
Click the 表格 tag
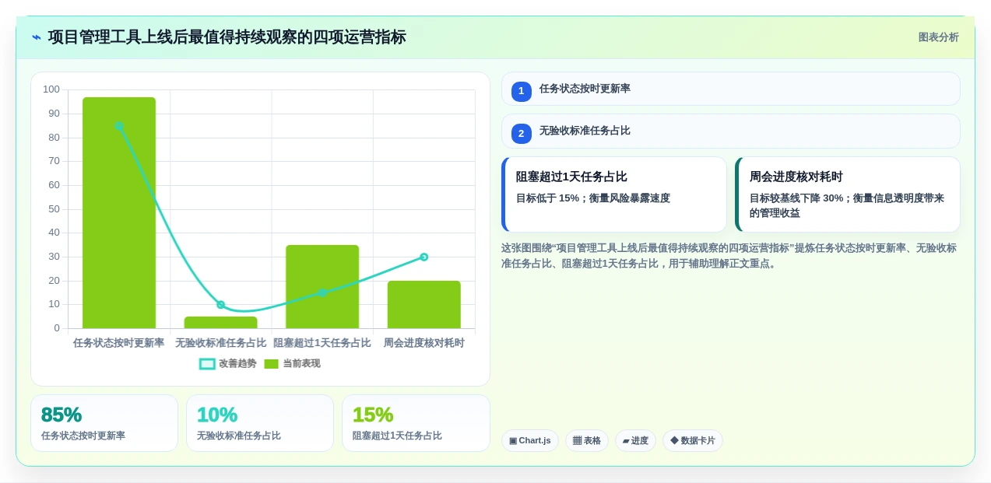586,440
